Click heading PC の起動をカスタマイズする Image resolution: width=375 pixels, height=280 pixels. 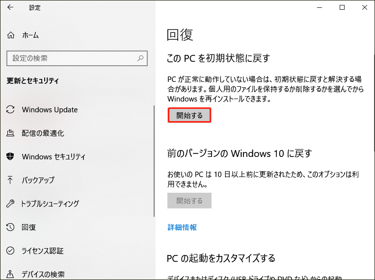[221, 258]
